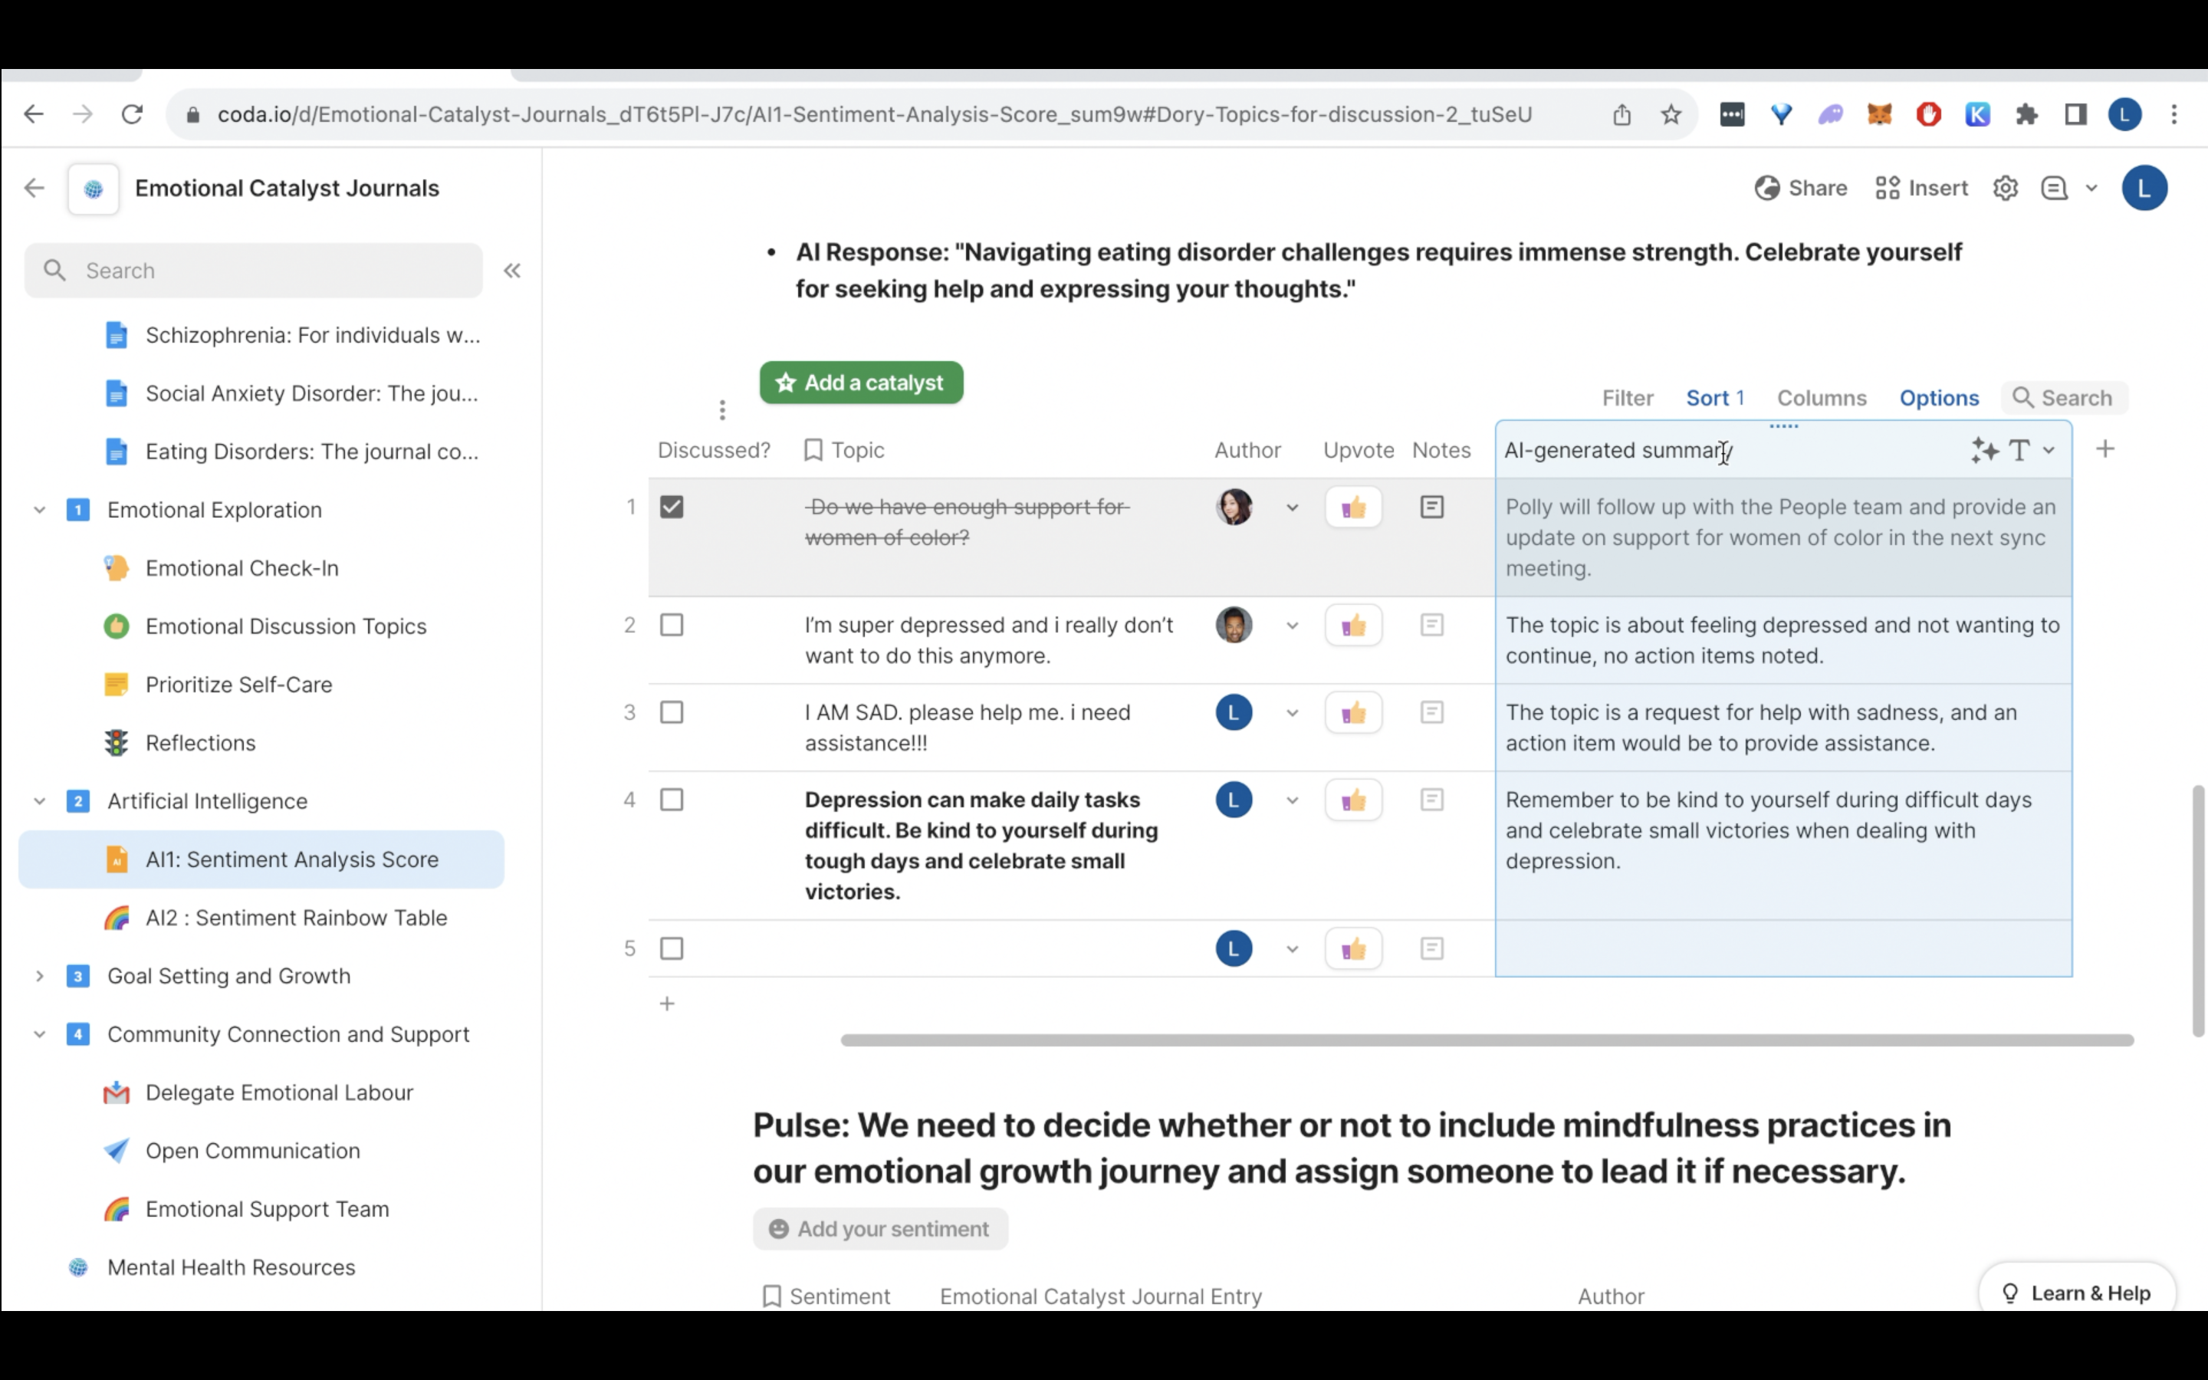This screenshot has height=1380, width=2208.
Task: Uncheck Discussed checkbox in row 1
Action: [672, 508]
